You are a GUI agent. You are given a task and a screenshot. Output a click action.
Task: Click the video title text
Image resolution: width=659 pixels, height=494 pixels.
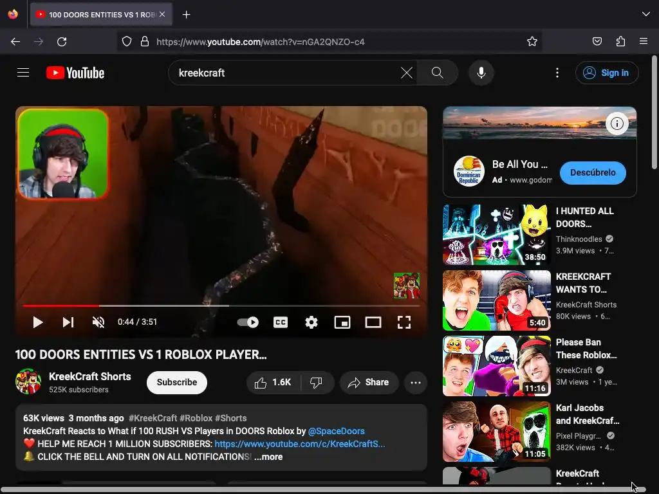coord(141,354)
